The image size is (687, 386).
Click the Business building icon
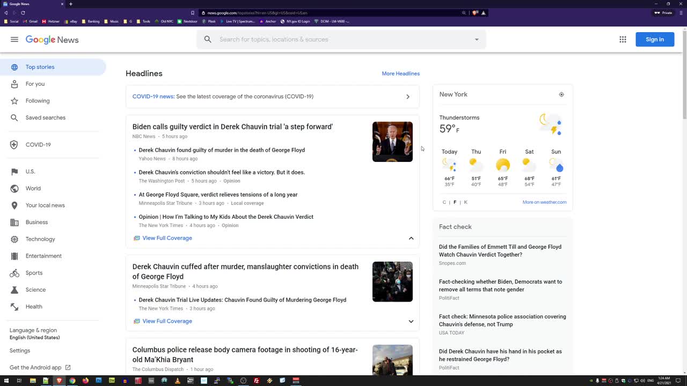click(14, 222)
